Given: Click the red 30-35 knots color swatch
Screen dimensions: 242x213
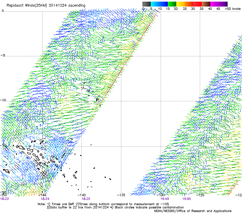Looking at the screenshot, I should click(x=198, y=4).
